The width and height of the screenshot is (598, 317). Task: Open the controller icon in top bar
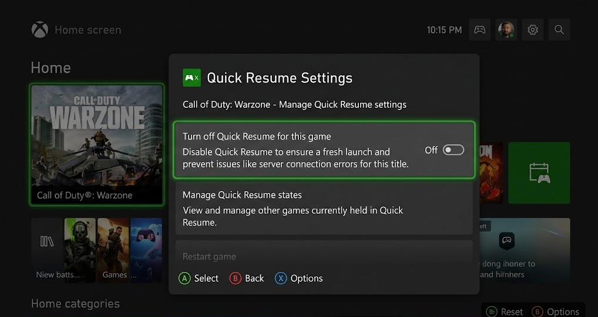[x=479, y=30]
